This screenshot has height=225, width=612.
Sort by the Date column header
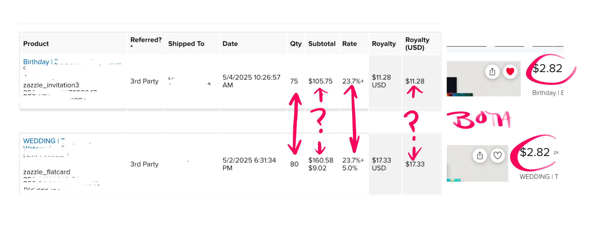[x=230, y=44]
